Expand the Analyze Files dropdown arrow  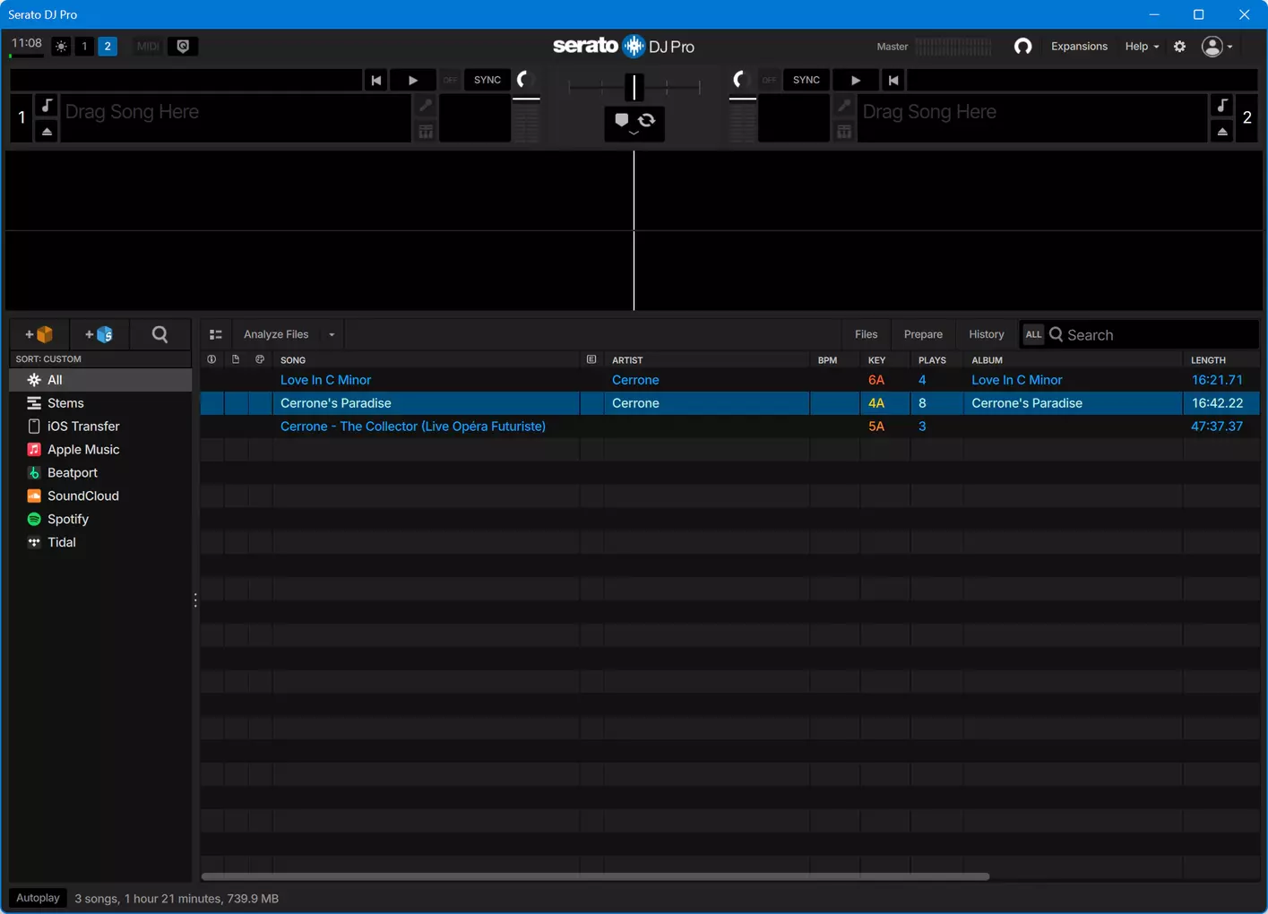(332, 334)
